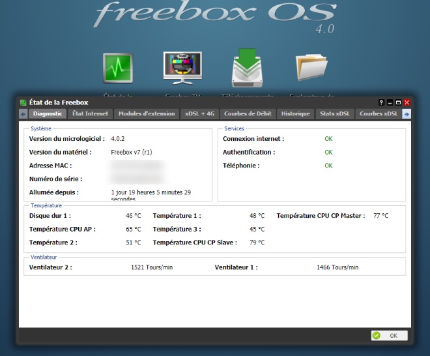
Task: Click the Disque dur 1 temperature 46 °C
Action: [134, 216]
